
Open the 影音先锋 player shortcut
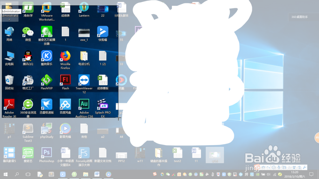[65, 131]
